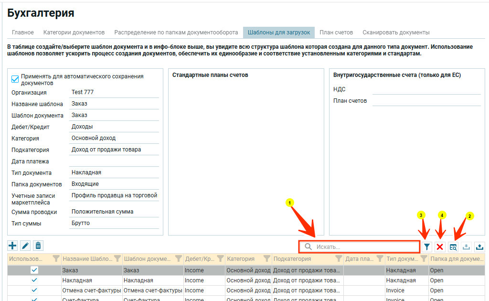
Task: Click the pencil edit template icon
Action: point(25,246)
